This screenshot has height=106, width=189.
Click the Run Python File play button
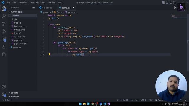pyautogui.click(x=175, y=8)
